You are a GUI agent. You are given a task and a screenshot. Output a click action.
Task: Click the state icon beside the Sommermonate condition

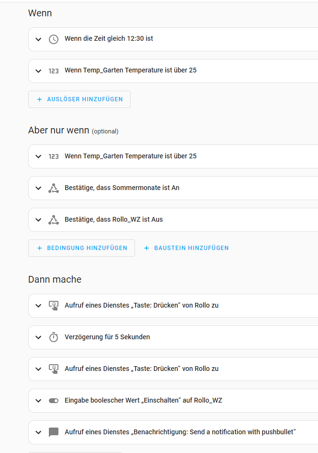point(54,188)
